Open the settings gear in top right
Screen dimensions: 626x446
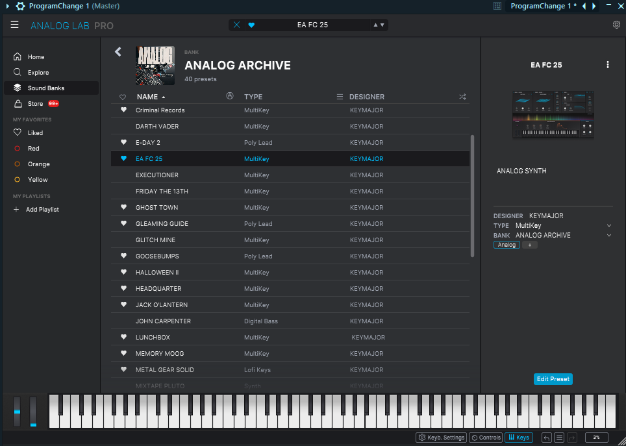pyautogui.click(x=616, y=25)
